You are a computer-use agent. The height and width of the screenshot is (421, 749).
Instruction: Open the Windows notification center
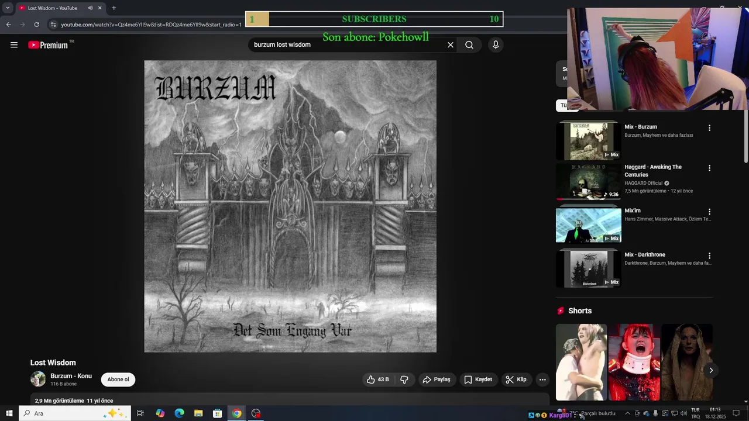click(x=737, y=413)
